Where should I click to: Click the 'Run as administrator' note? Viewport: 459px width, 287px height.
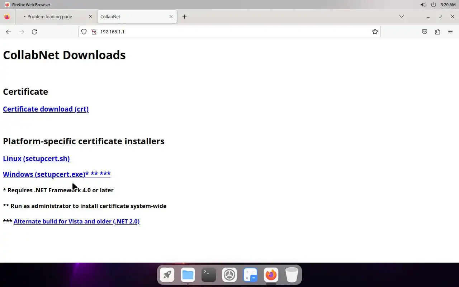[x=85, y=206]
